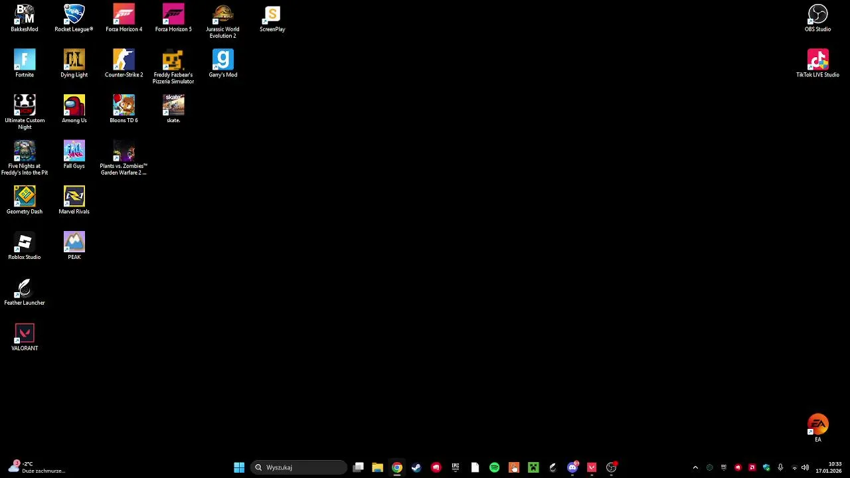The height and width of the screenshot is (478, 850).
Task: Open File Explorer from the taskbar
Action: tap(377, 467)
